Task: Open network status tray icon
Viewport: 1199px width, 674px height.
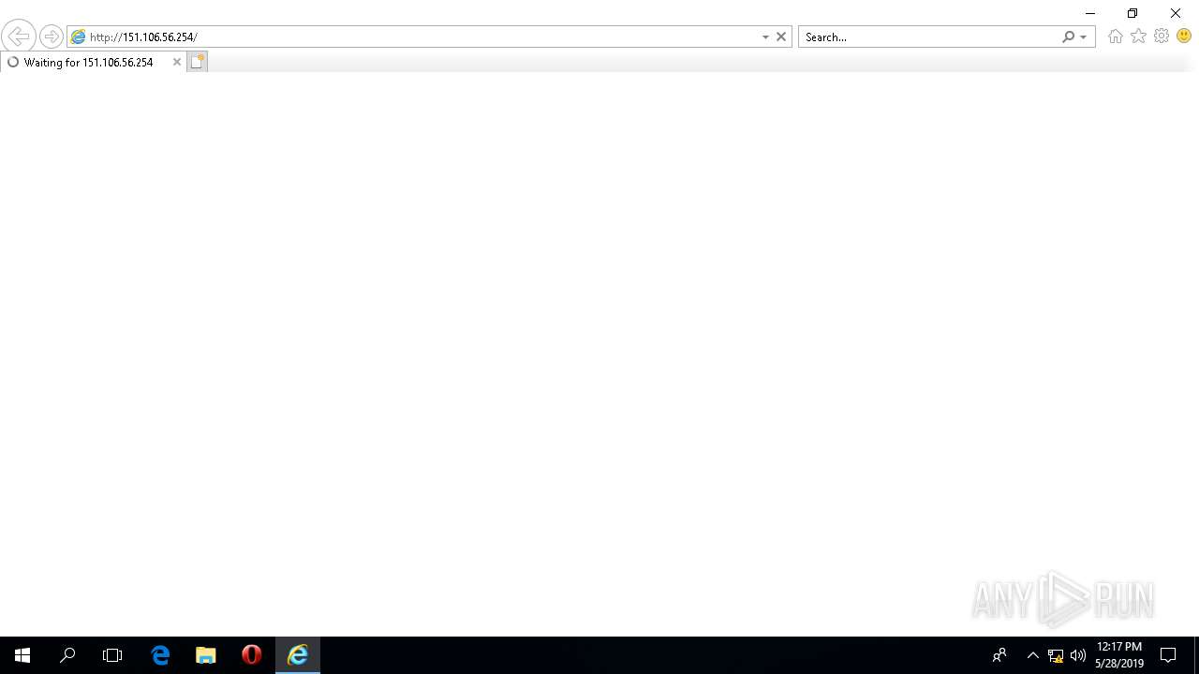Action: tap(1056, 655)
